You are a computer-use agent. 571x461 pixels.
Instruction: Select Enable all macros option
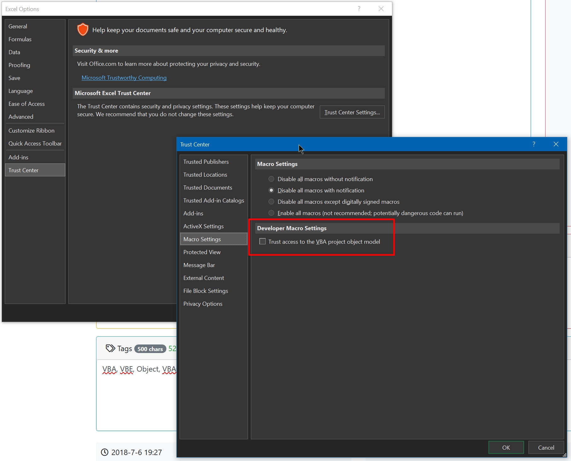tap(271, 213)
